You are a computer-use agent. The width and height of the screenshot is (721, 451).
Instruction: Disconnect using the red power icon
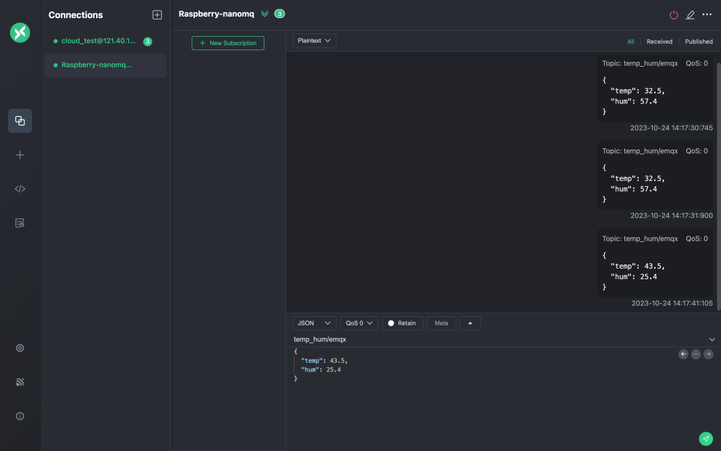tap(674, 15)
